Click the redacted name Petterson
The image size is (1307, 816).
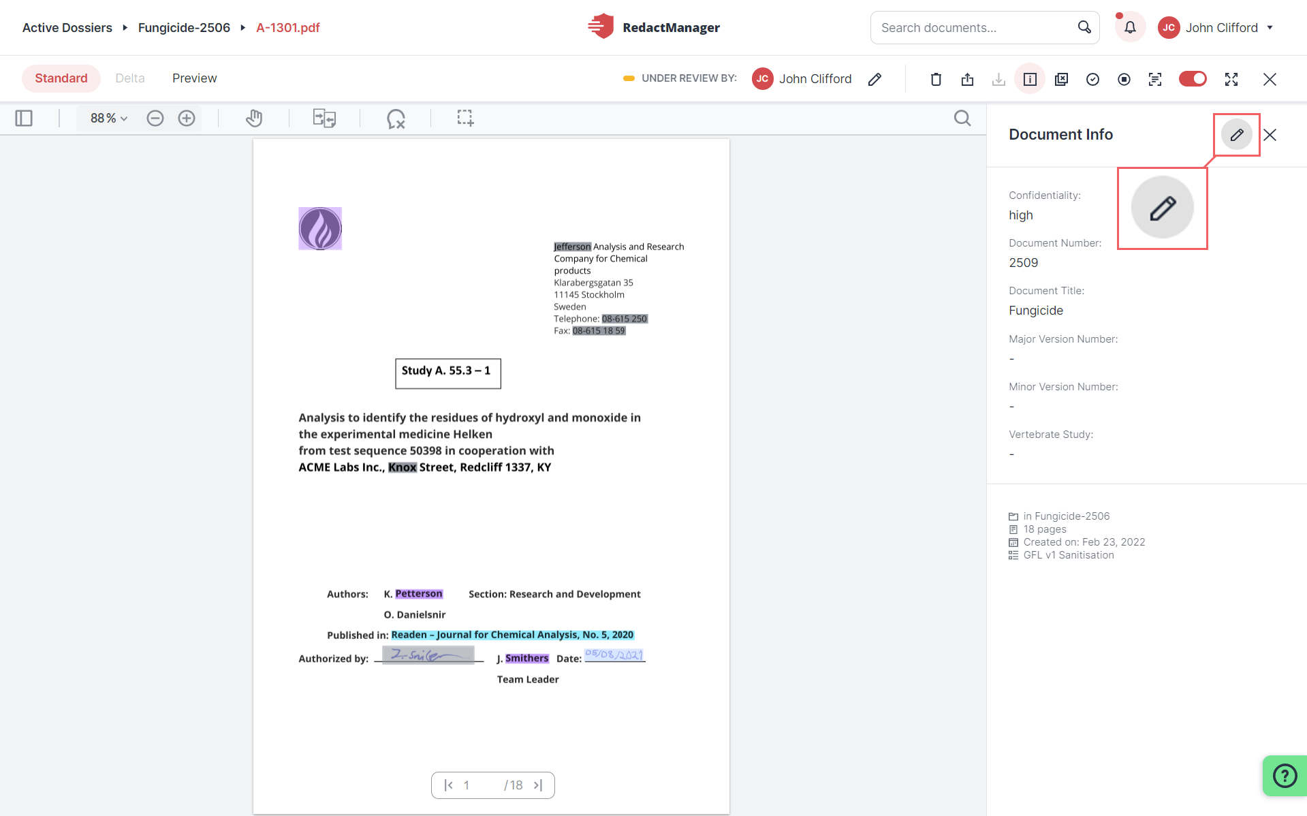pos(419,594)
